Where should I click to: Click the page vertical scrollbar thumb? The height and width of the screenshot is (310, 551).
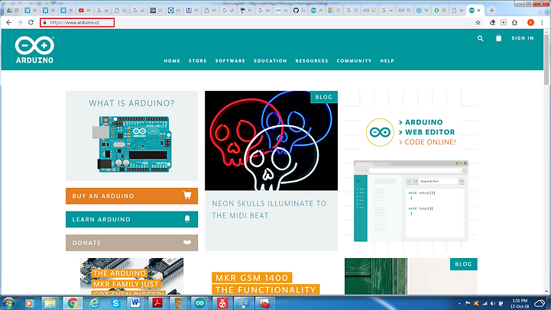coord(546,60)
